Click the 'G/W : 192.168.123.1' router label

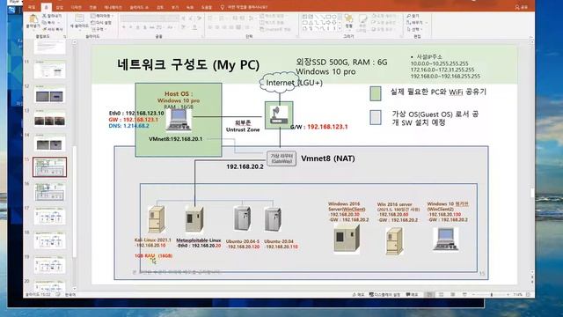(x=318, y=127)
